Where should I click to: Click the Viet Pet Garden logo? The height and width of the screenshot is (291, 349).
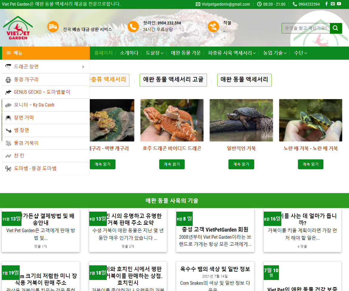[x=18, y=28]
